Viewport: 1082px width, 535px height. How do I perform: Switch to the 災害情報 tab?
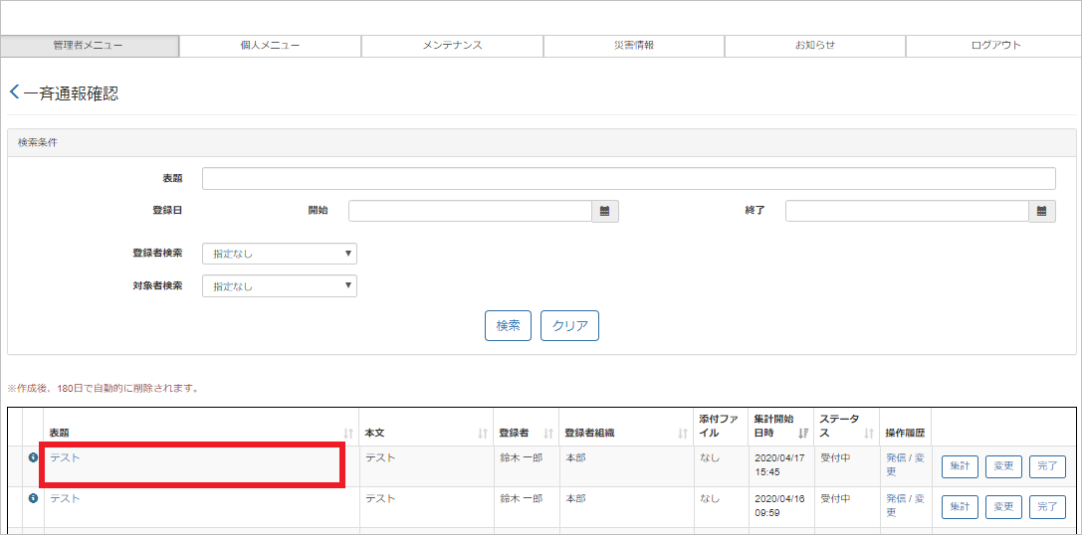point(633,46)
